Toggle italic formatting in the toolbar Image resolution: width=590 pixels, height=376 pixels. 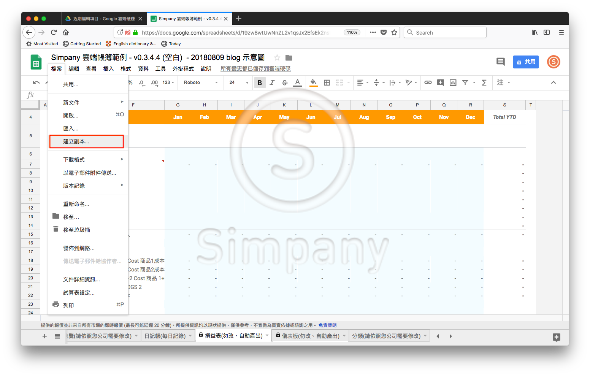click(x=272, y=82)
